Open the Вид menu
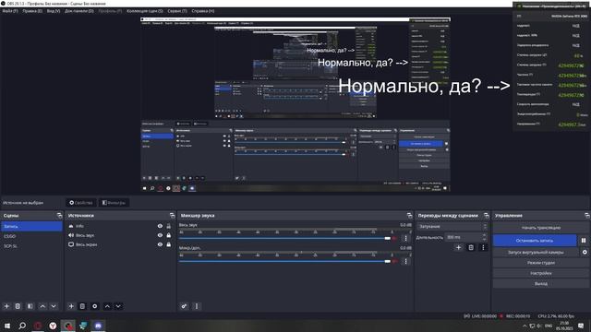Image resolution: width=591 pixels, height=332 pixels. [54, 11]
